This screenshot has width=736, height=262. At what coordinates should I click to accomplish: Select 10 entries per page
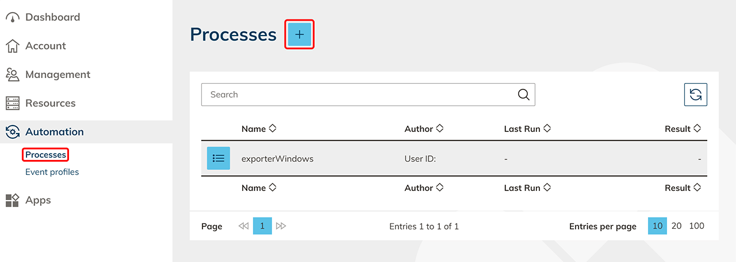click(x=658, y=226)
